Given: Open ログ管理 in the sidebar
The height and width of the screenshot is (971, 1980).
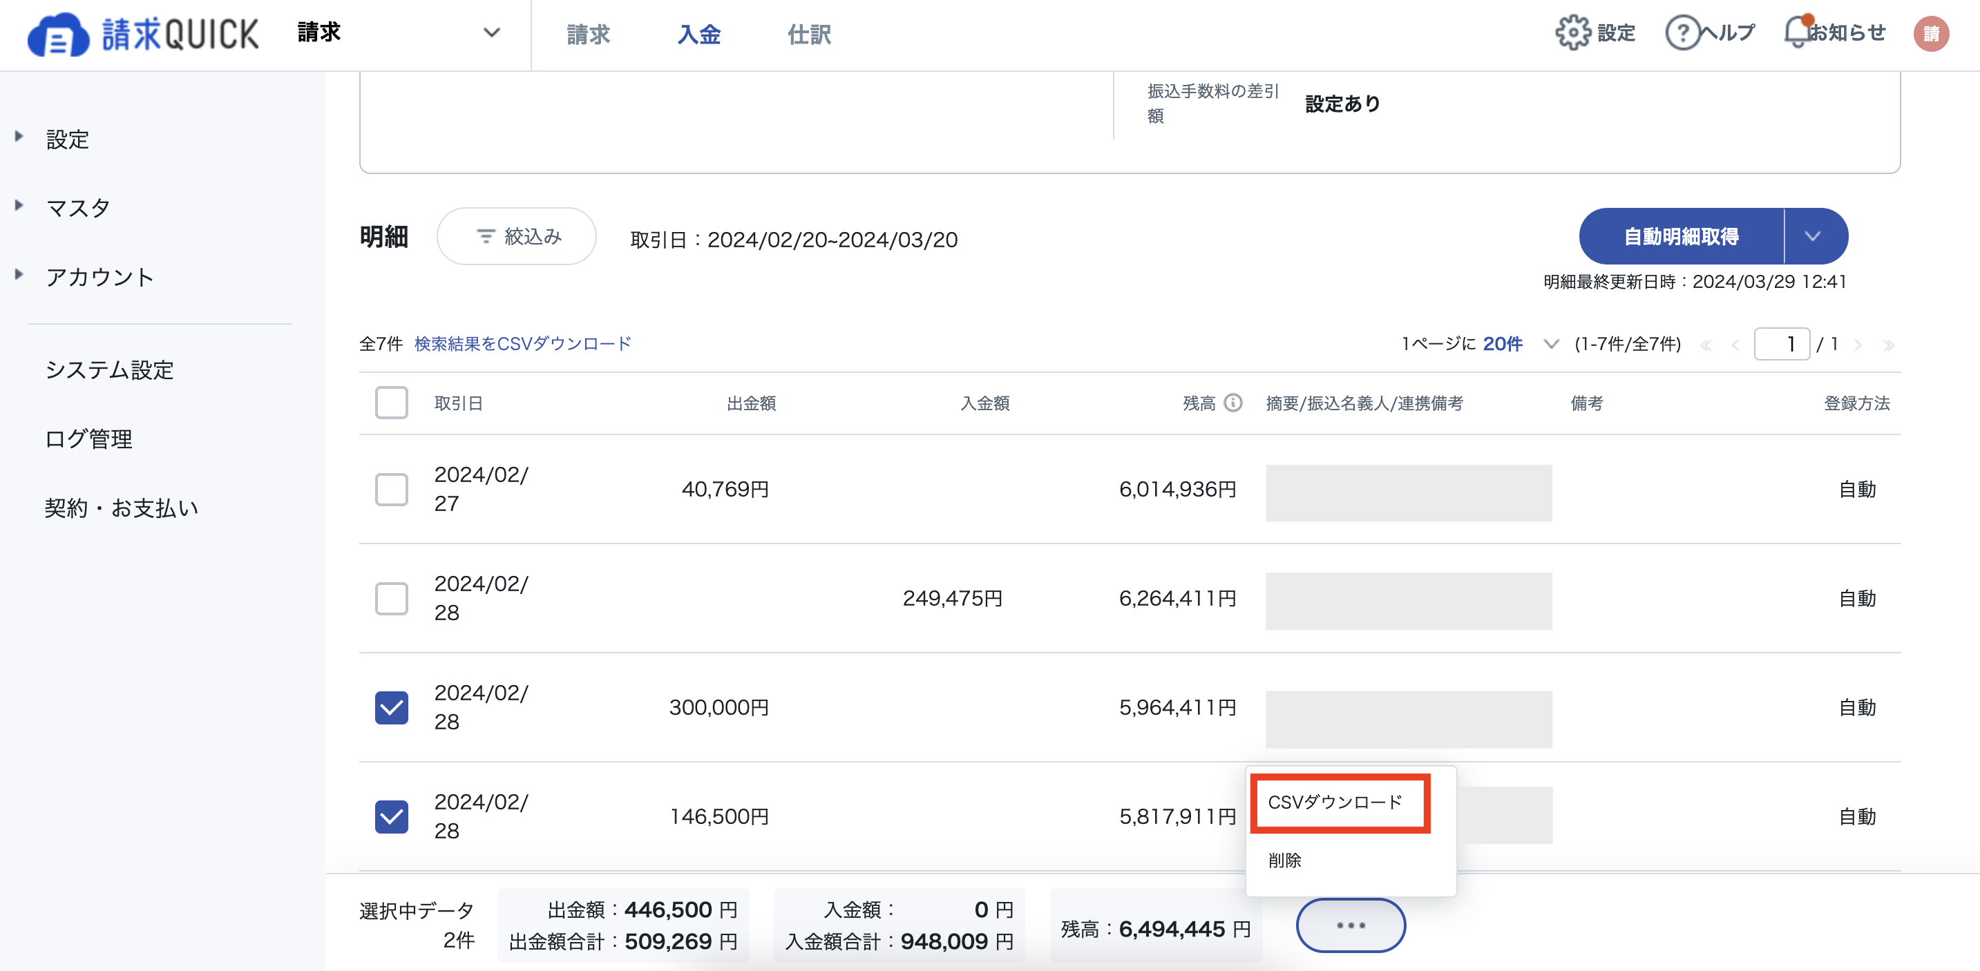Looking at the screenshot, I should pyautogui.click(x=88, y=439).
